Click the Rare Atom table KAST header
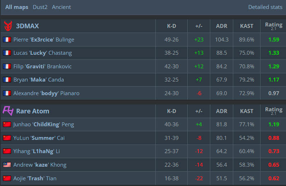 [x=247, y=111]
